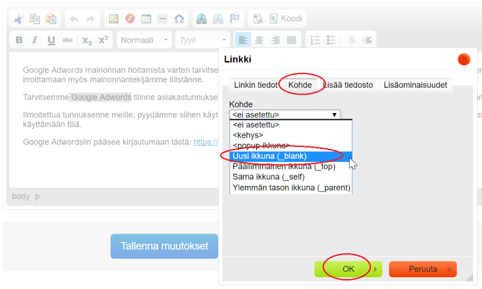This screenshot has width=482, height=289.
Task: Open the Normaali format dropdown
Action: tap(144, 40)
